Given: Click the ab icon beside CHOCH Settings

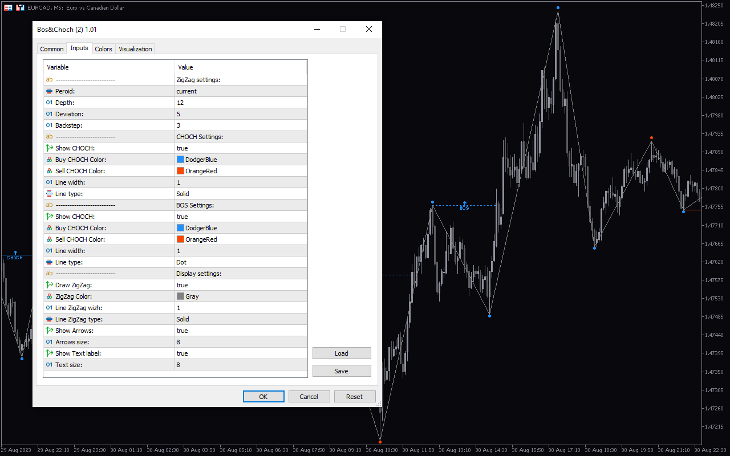Looking at the screenshot, I should [49, 137].
